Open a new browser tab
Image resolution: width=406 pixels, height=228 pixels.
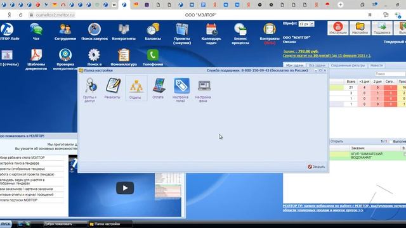(x=340, y=4)
